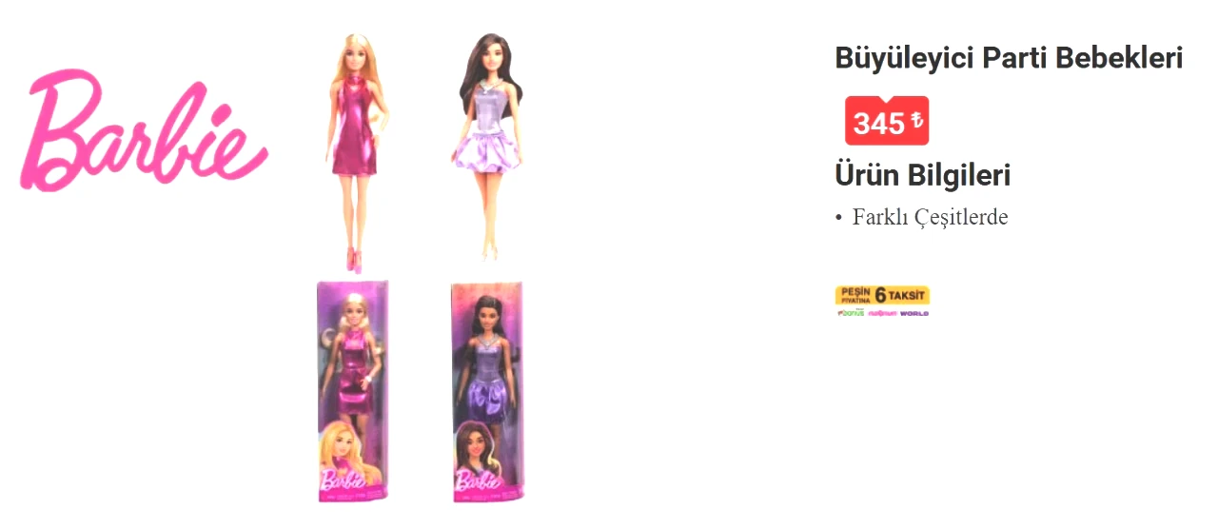The image size is (1218, 529).
Task: Click the Peşin Fiyatına 6 Taksit badge
Action: (882, 295)
